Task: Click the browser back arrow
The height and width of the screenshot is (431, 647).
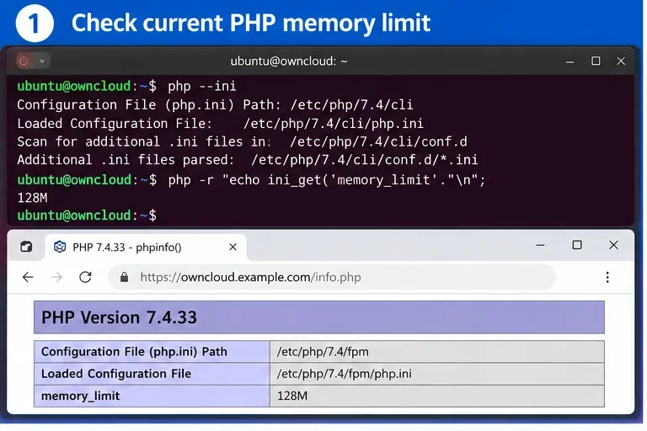Action: [28, 277]
